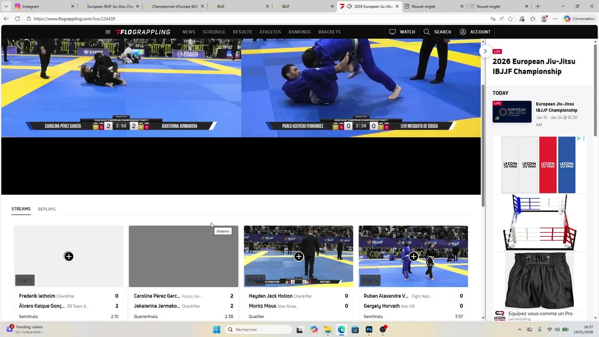Open Rankings in site navigation
599x337 pixels.
point(299,32)
